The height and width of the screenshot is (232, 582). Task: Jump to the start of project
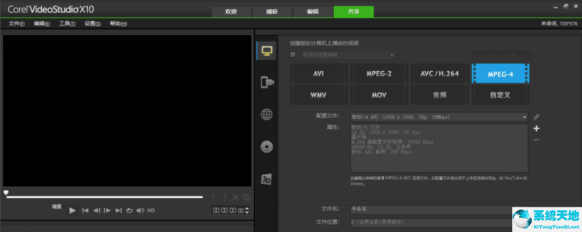pyautogui.click(x=85, y=211)
